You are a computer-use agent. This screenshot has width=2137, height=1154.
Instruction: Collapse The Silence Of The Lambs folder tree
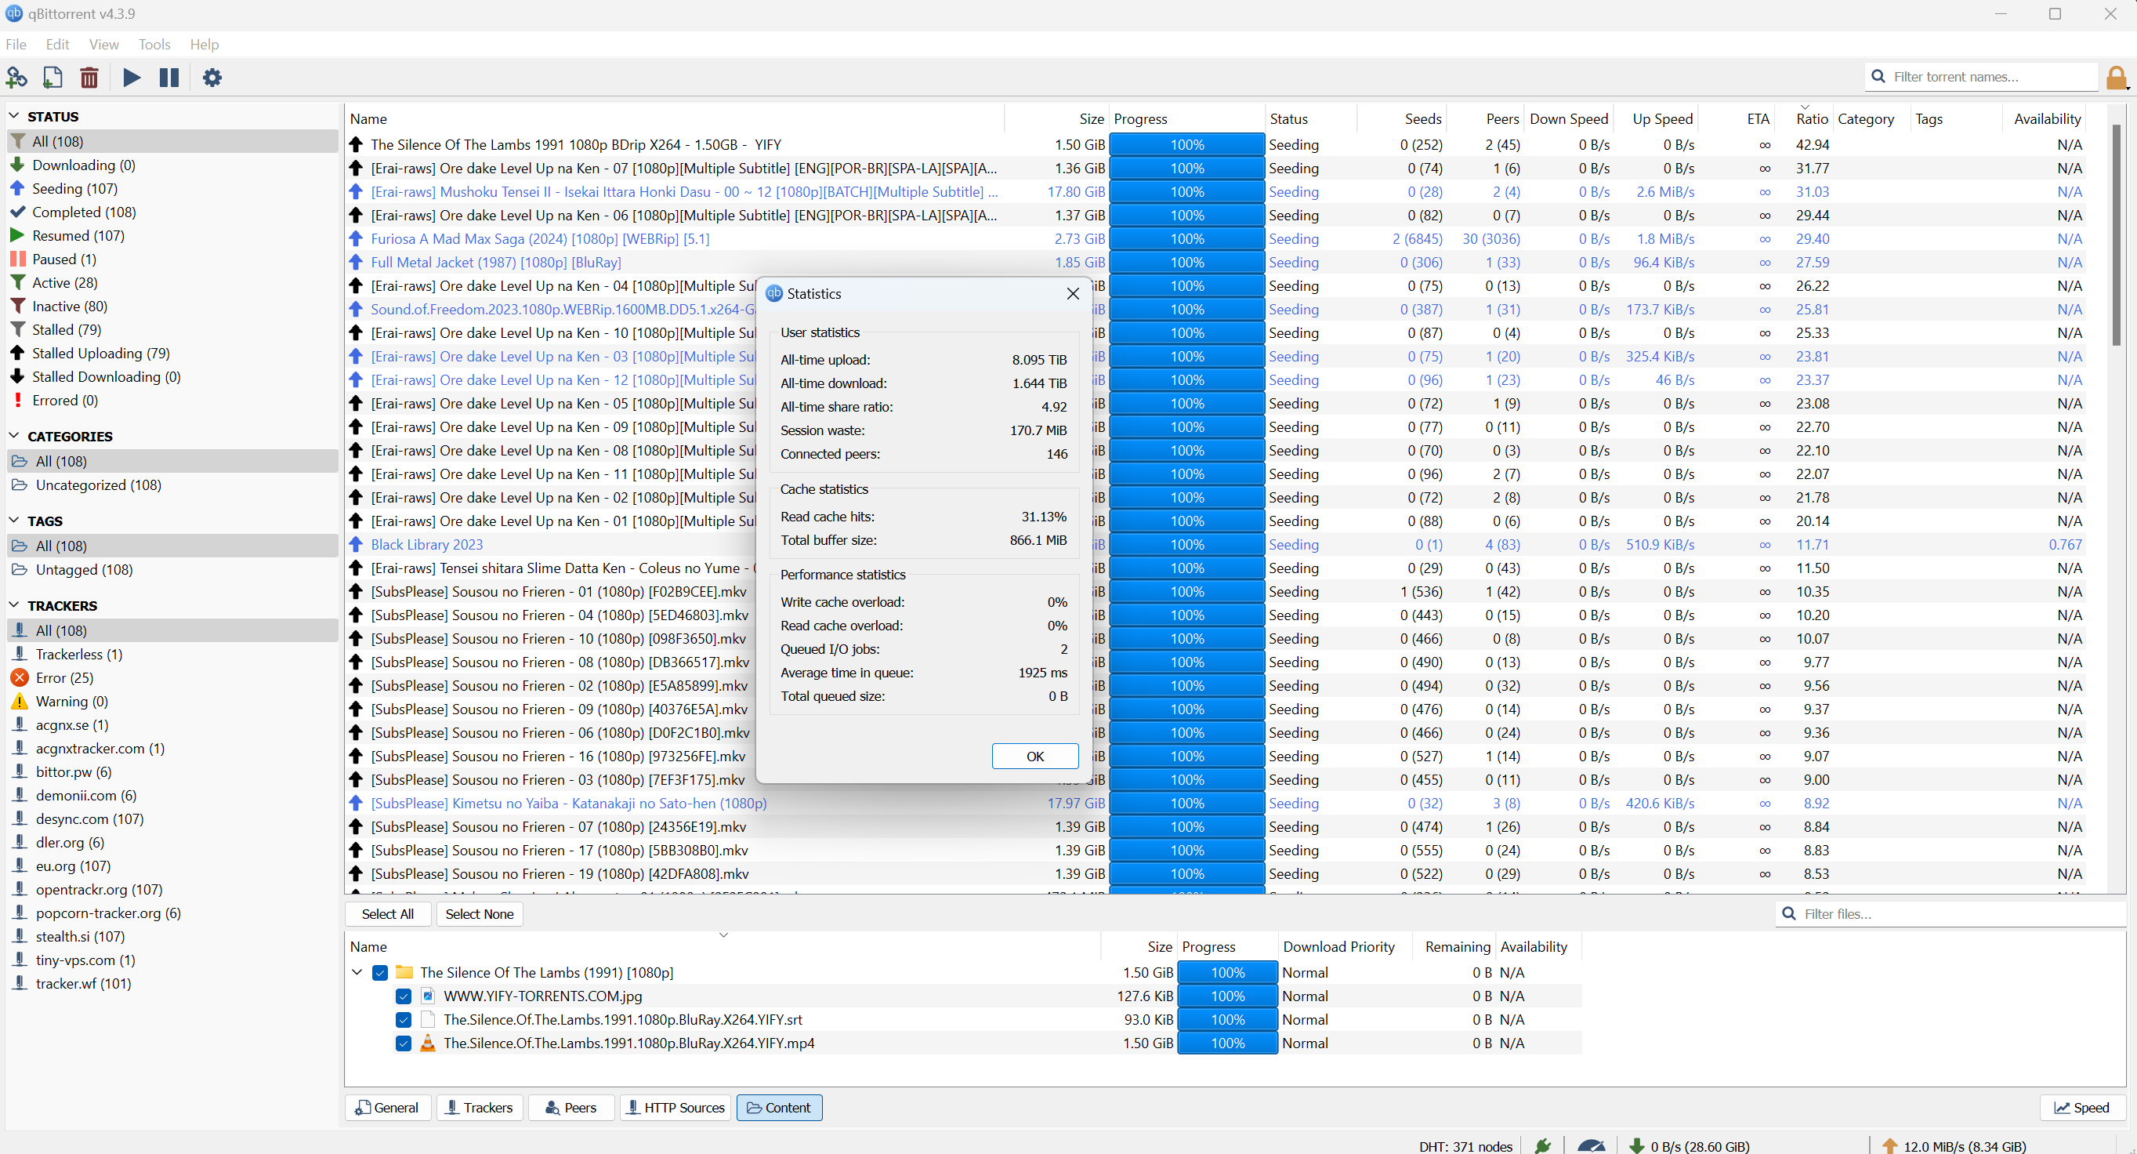pos(357,972)
